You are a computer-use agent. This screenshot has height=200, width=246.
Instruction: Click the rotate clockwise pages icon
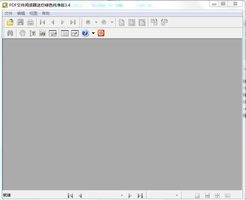tap(154, 22)
